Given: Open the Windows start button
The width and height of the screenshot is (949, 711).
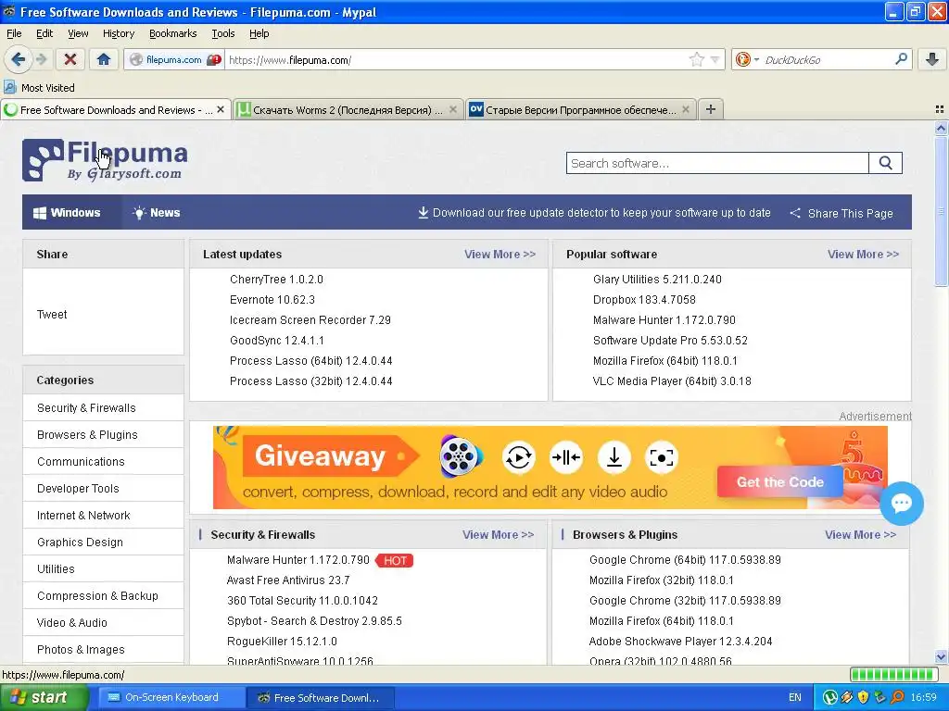Looking at the screenshot, I should pos(43,698).
